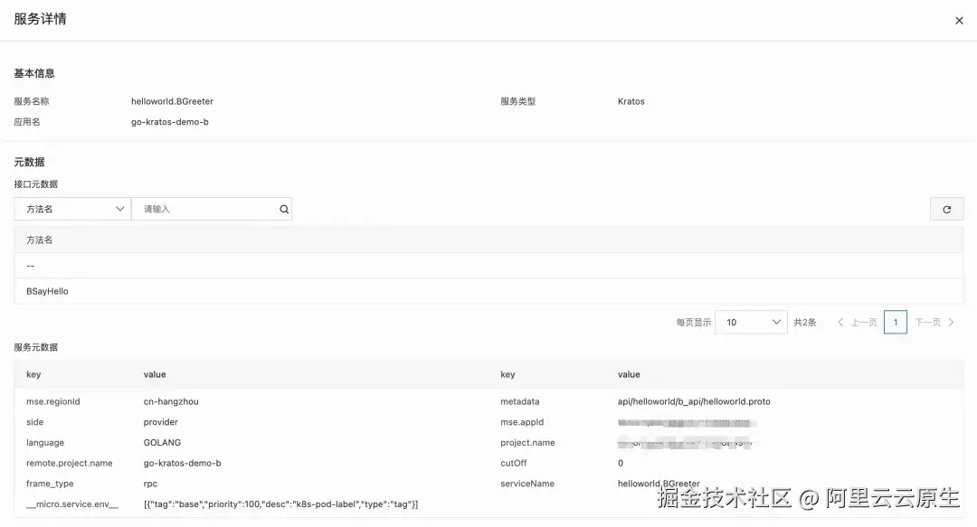This screenshot has width=977, height=527.
Task: Select page 1 in the pagination control
Action: coord(895,321)
